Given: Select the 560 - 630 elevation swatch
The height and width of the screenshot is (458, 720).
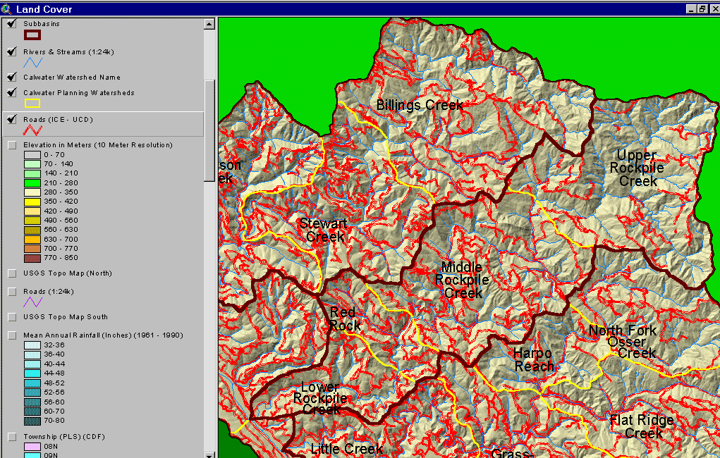Looking at the screenshot, I should [x=32, y=230].
